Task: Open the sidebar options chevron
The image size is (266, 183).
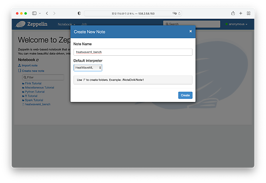Action: 40,13
